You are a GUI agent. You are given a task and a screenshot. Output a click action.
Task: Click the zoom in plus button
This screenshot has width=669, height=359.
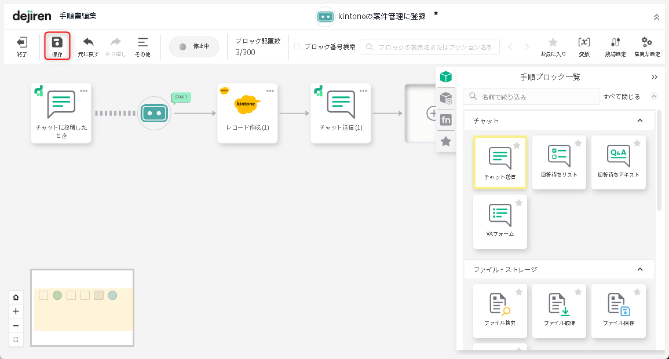coord(16,311)
